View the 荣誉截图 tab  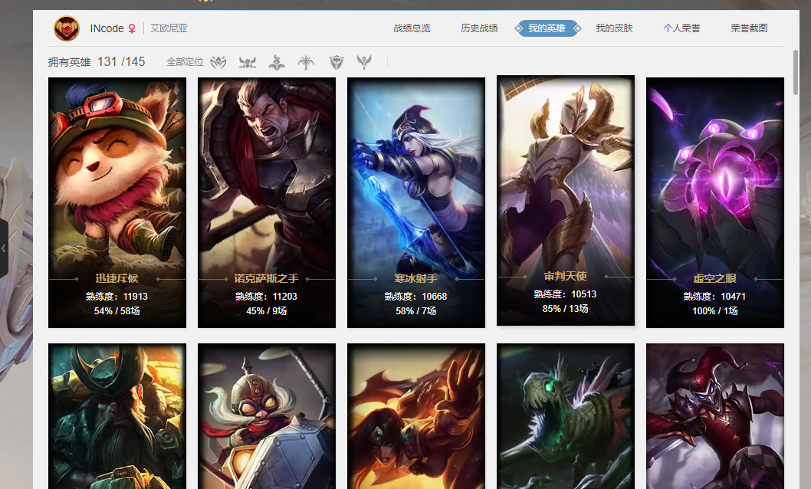pyautogui.click(x=749, y=28)
